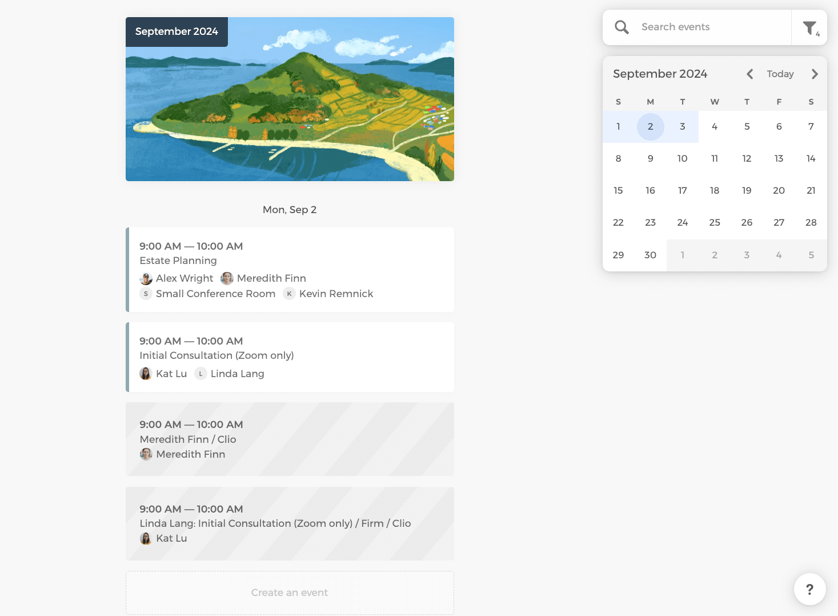Select September 1 in the calendar
The height and width of the screenshot is (616, 838).
[618, 126]
